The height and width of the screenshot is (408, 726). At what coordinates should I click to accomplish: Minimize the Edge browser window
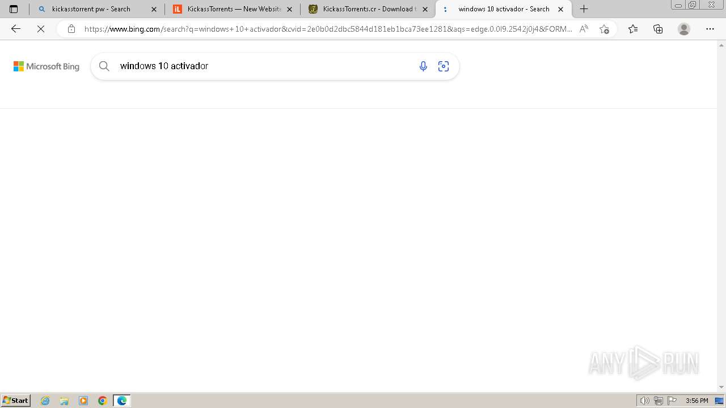tap(678, 5)
